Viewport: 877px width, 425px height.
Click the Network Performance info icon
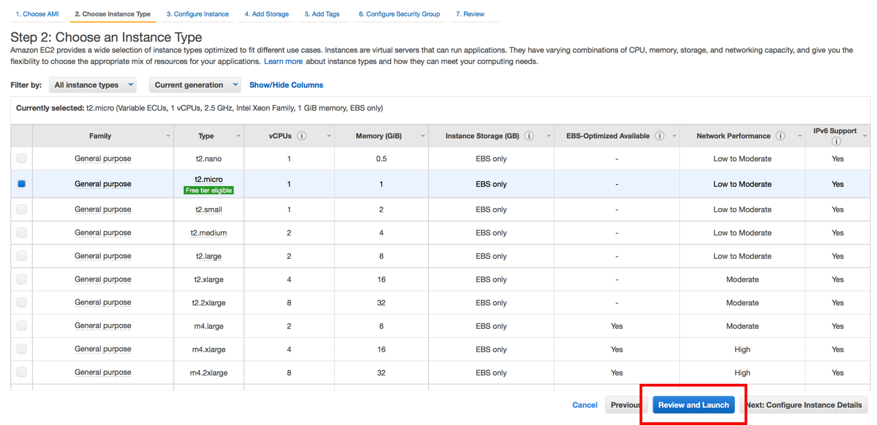point(780,136)
